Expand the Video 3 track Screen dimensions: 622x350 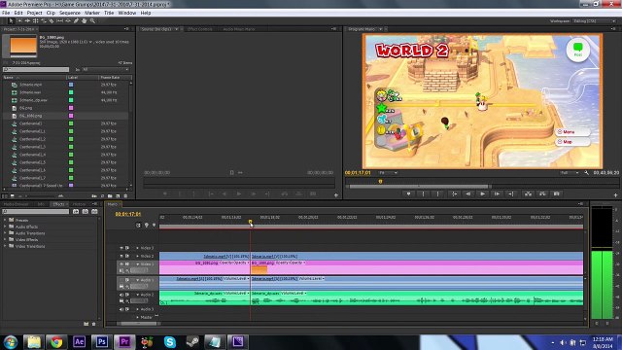click(x=138, y=248)
